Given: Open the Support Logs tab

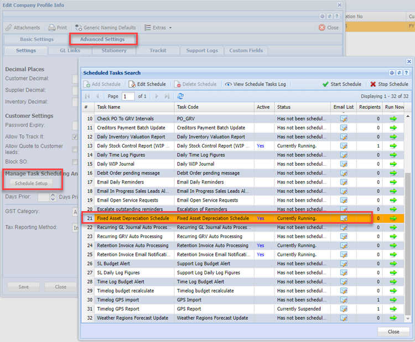Looking at the screenshot, I should click(x=202, y=50).
